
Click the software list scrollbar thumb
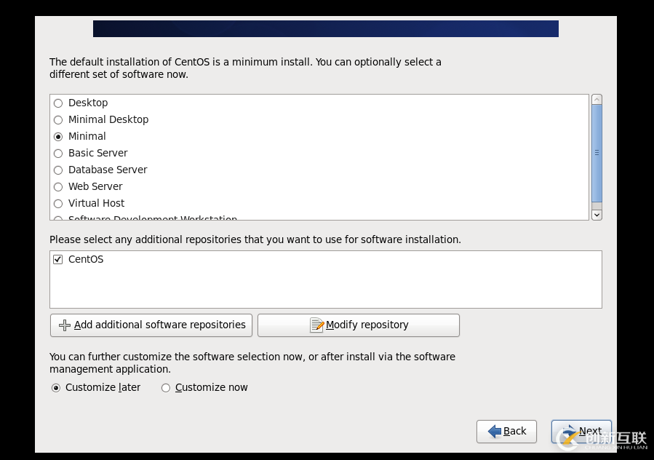click(x=597, y=153)
